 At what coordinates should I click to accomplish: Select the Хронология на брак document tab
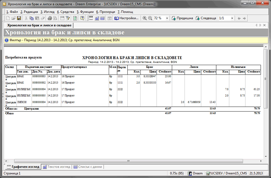[x=39, y=25]
